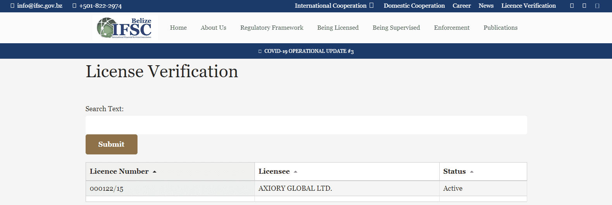Sort table by Licensee arrow
This screenshot has height=205, width=612.
tap(296, 172)
